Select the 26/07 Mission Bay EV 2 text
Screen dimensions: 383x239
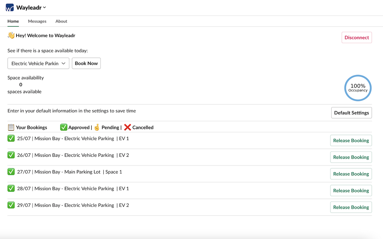point(73,155)
